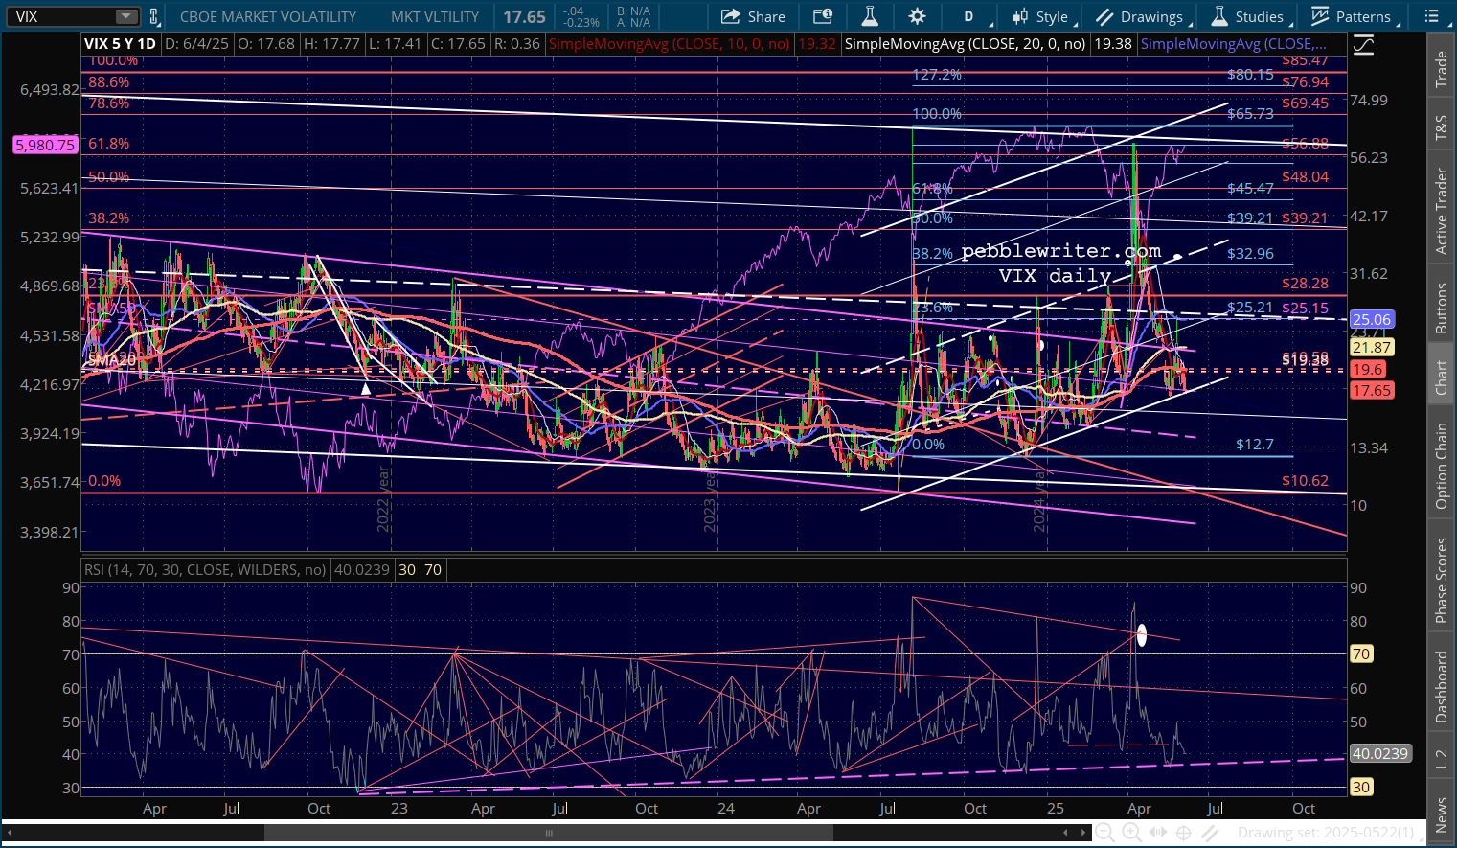Click the quote details card icon

(822, 16)
